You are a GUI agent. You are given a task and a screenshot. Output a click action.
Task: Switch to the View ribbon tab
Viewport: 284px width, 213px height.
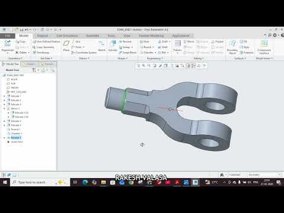click(x=127, y=35)
